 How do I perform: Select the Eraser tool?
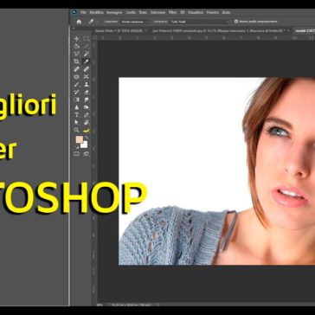pos(87,93)
